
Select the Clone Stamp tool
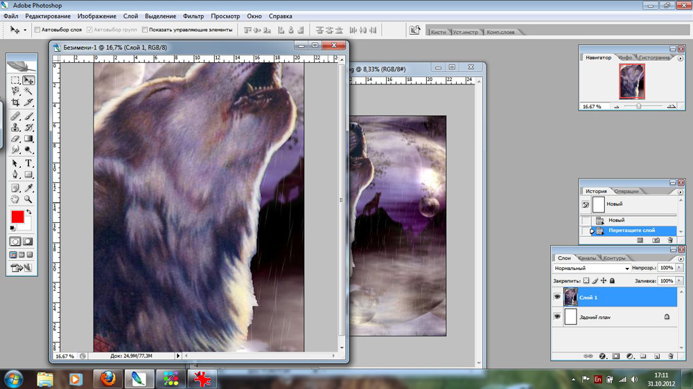coord(15,127)
